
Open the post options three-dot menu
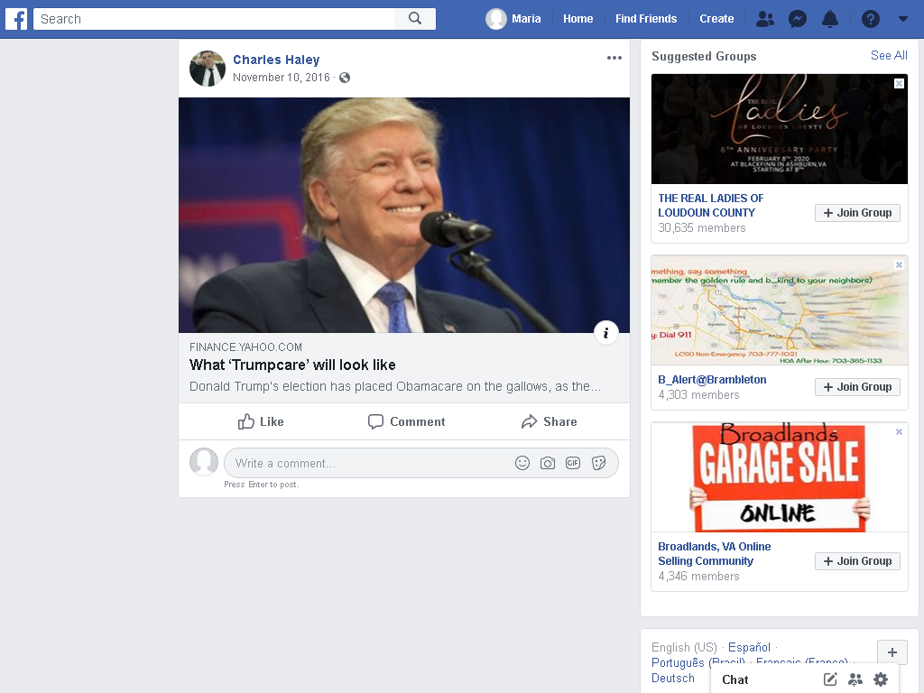pos(614,58)
